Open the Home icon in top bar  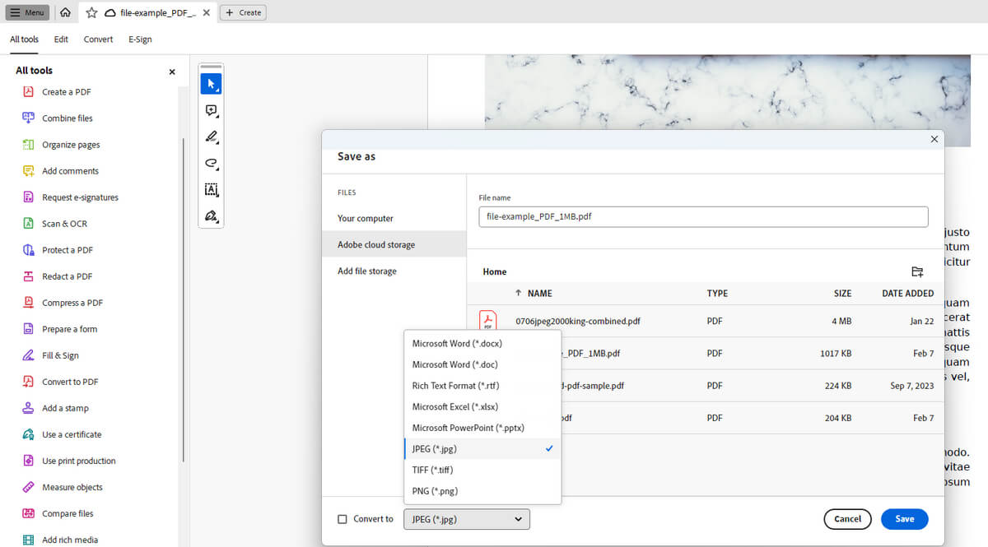coord(65,12)
